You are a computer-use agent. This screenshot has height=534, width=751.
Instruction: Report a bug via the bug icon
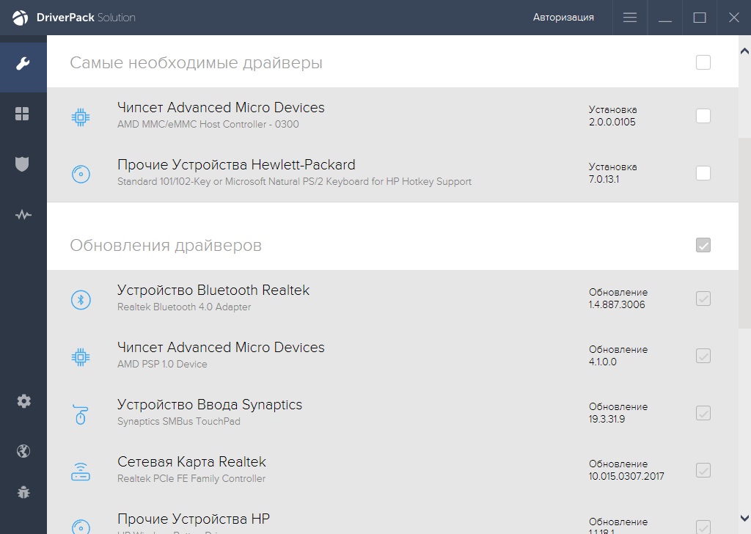(x=23, y=492)
